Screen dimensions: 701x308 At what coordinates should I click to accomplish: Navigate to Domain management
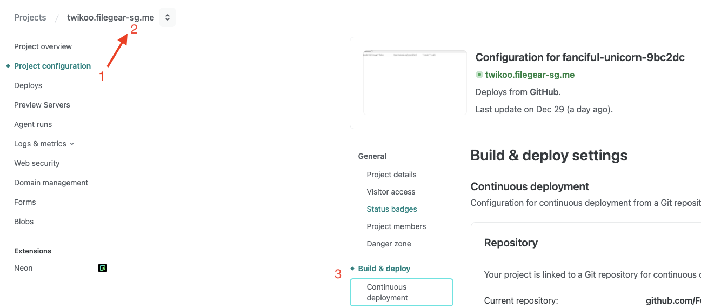[x=51, y=183]
